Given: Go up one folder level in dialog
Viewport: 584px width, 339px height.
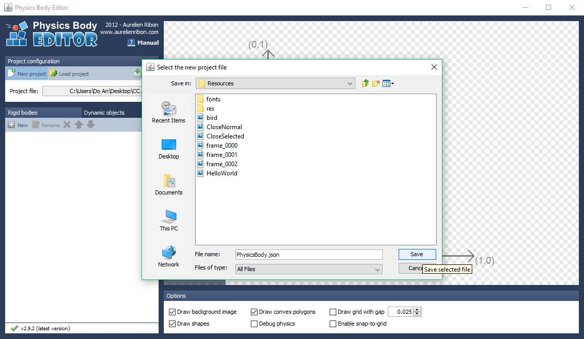Looking at the screenshot, I should coord(365,83).
